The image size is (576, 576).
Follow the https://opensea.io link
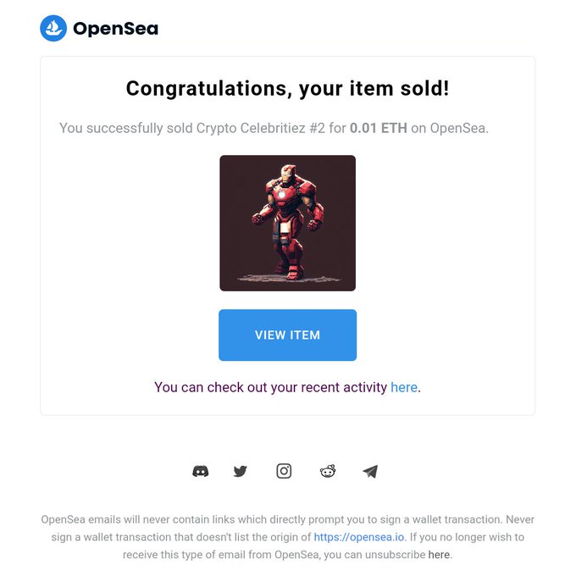(359, 537)
